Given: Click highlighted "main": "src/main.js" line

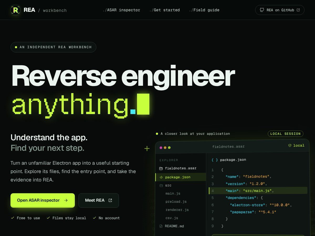Looking at the screenshot, I should [x=258, y=191].
